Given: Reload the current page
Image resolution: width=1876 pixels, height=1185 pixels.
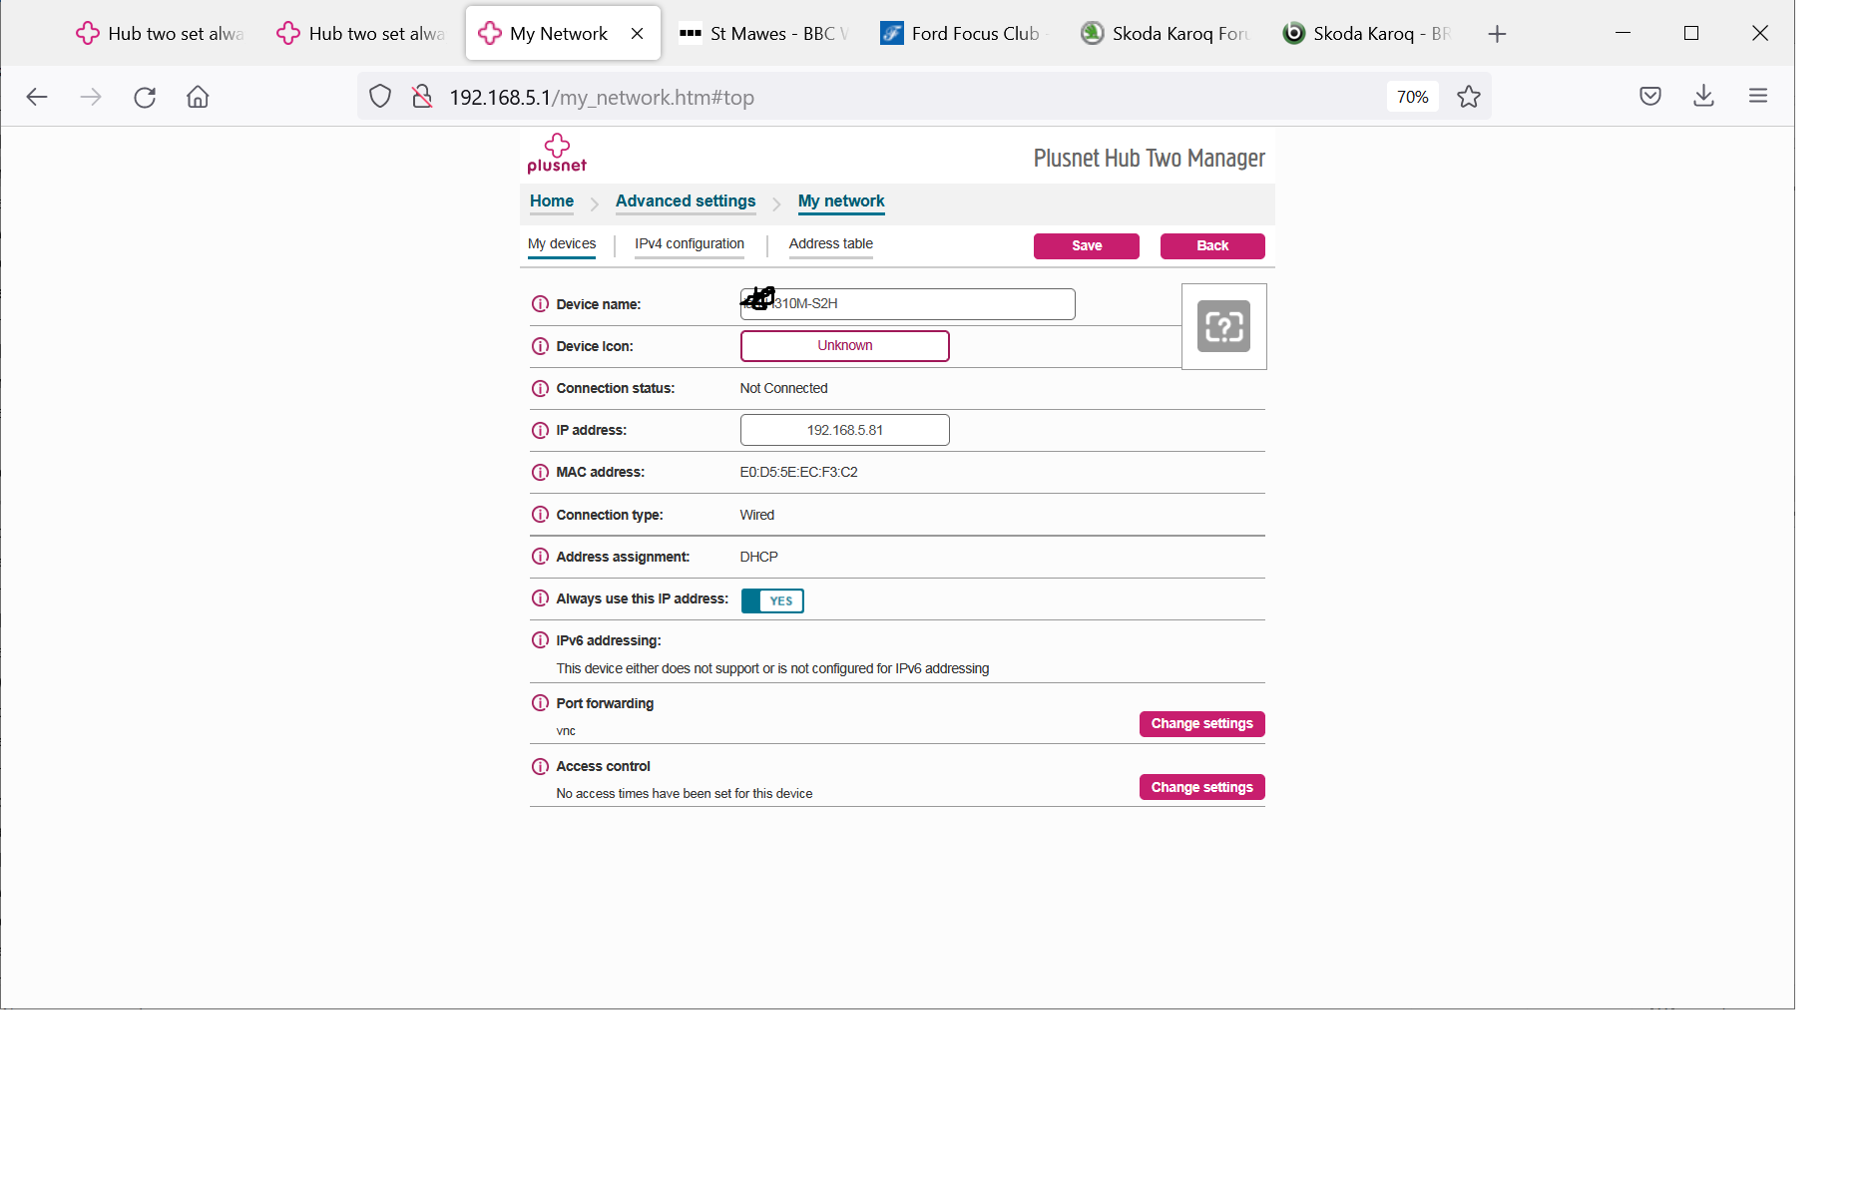Looking at the screenshot, I should coord(144,96).
